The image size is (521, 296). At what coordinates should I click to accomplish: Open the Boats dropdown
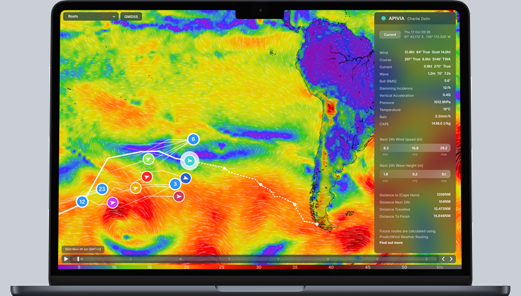91,16
